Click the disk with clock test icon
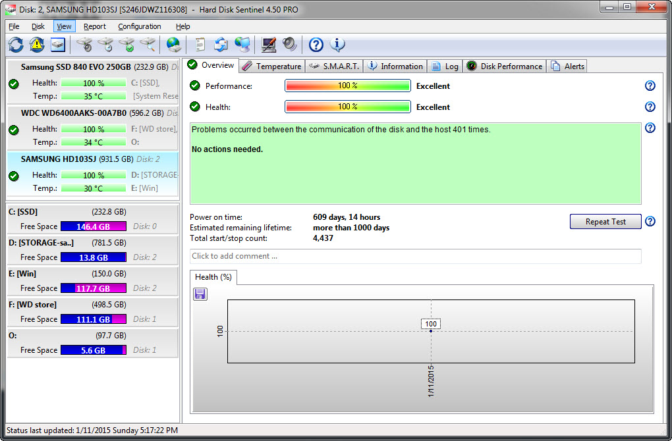The height and width of the screenshot is (441, 672). pyautogui.click(x=105, y=45)
